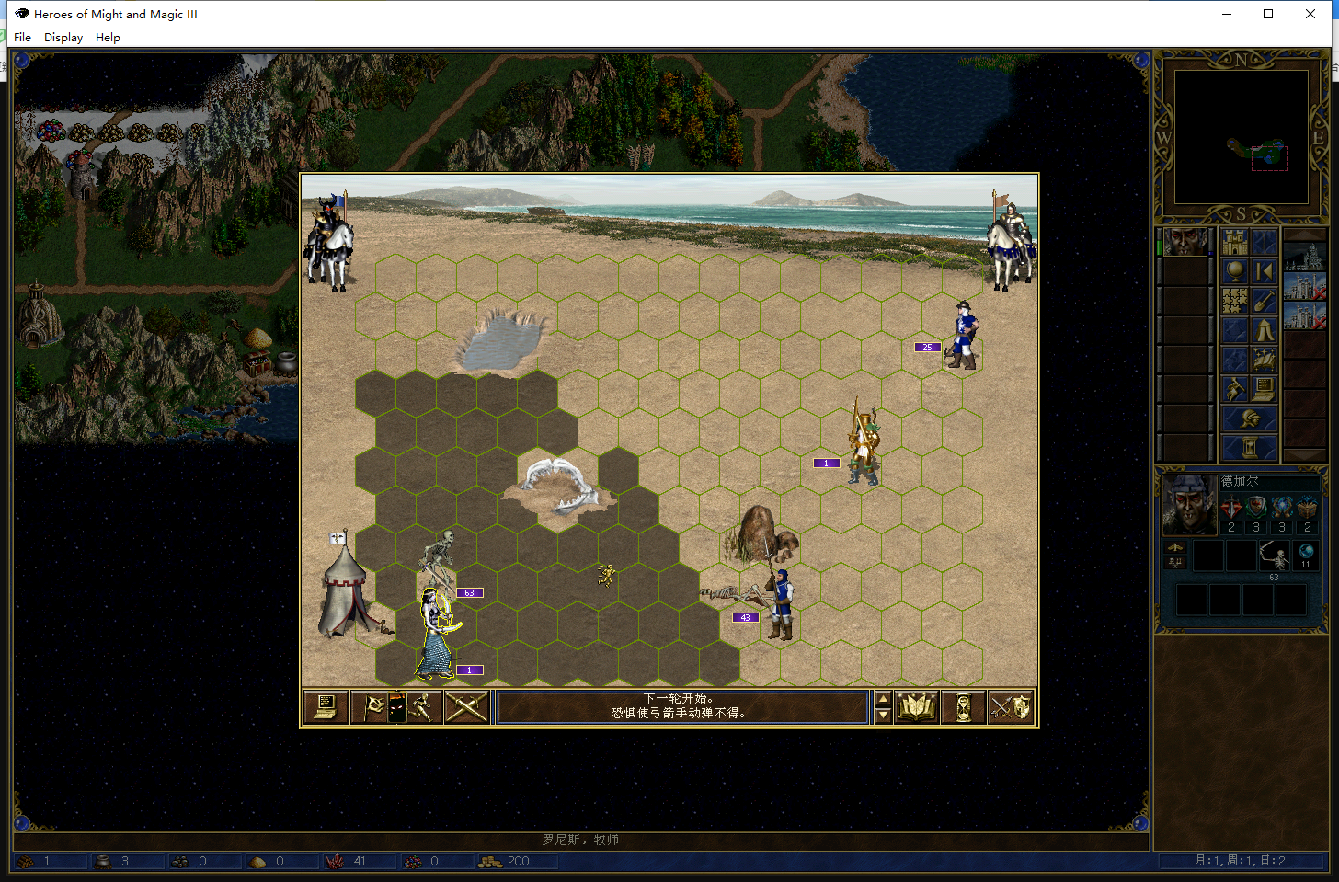Viewport: 1339px width, 882px height.
Task: Open kingdom overview castle icon
Action: [x=1235, y=243]
